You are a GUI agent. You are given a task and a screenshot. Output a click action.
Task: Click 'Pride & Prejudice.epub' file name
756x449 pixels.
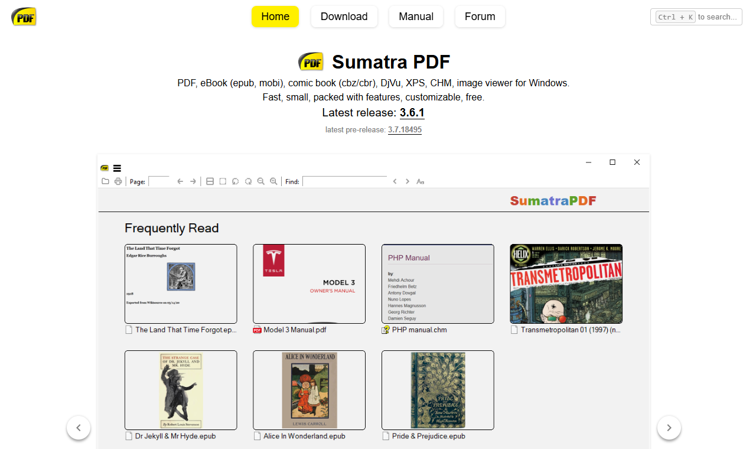429,436
